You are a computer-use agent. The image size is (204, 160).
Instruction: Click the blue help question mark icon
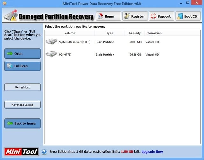coord(44,152)
